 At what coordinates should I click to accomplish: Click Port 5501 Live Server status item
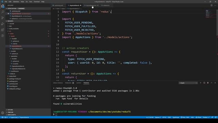(x=185, y=118)
